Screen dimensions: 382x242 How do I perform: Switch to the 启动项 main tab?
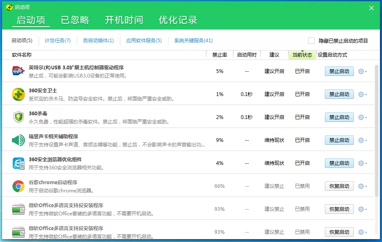coord(31,20)
